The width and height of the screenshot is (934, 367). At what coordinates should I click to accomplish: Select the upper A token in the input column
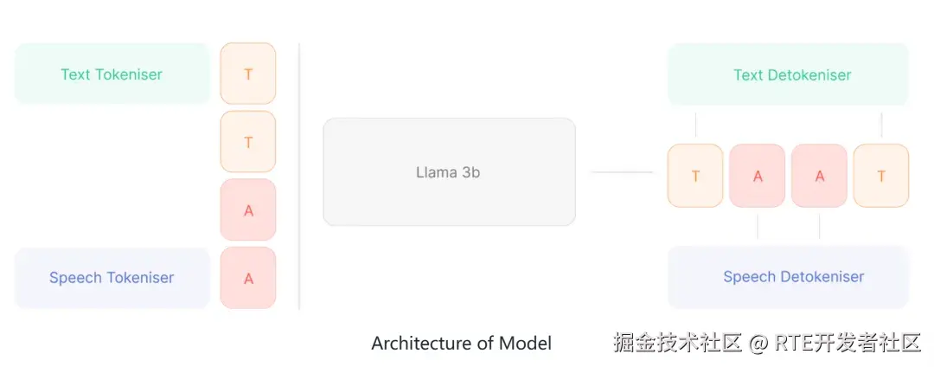click(x=248, y=209)
